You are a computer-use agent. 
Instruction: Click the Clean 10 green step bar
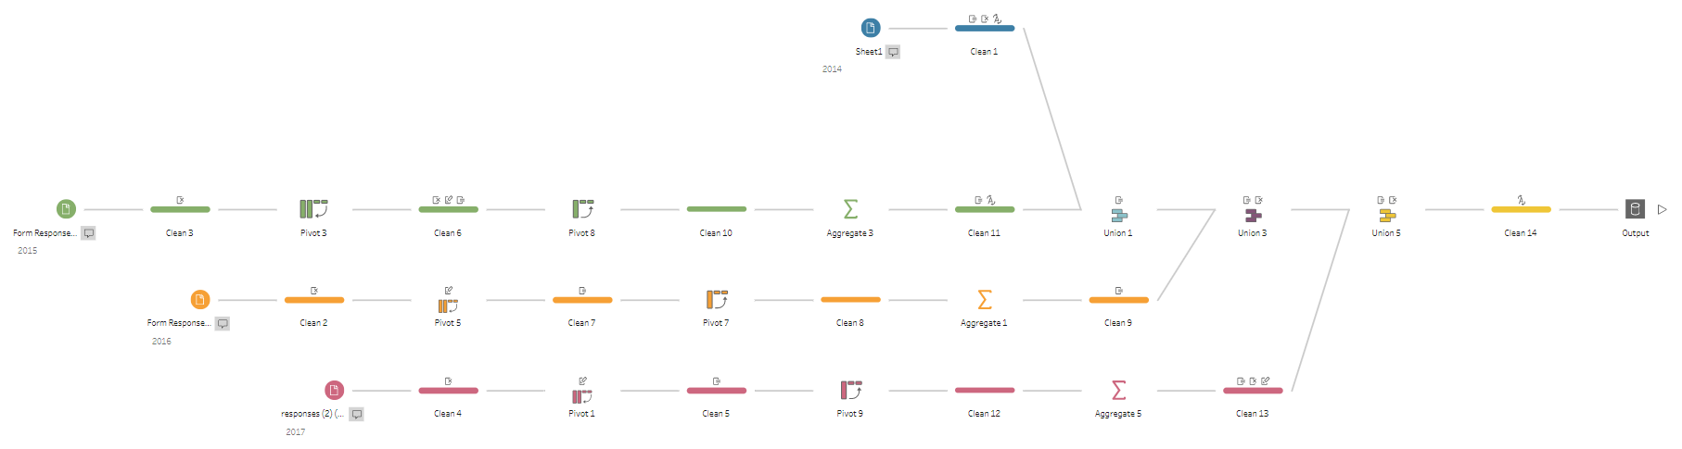point(717,209)
